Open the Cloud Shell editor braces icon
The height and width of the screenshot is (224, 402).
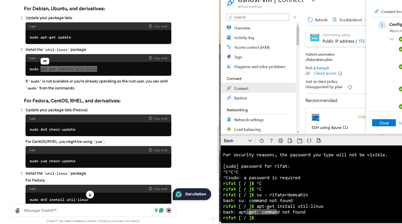coord(309,141)
